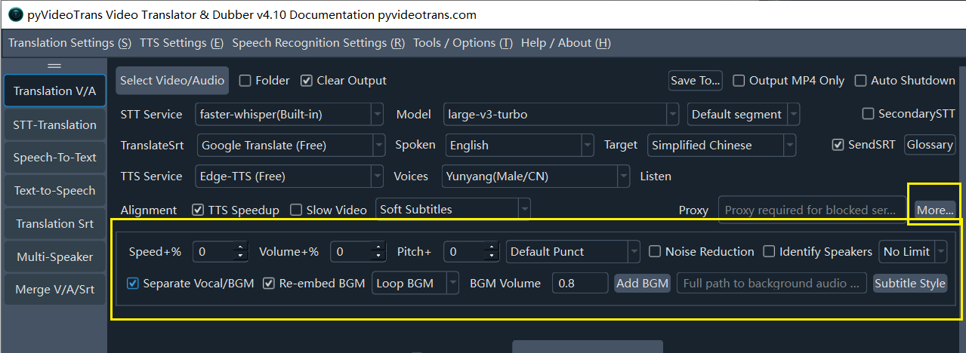Image resolution: width=966 pixels, height=353 pixels.
Task: Open Speech Recognition Settings menu
Action: (319, 43)
